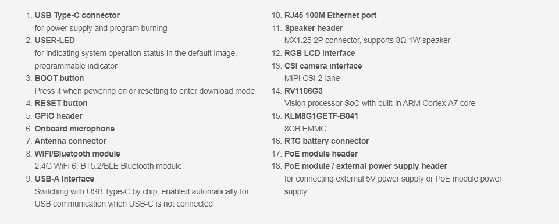Click the Speaker header title
This screenshot has width=559, height=224.
tap(314, 28)
